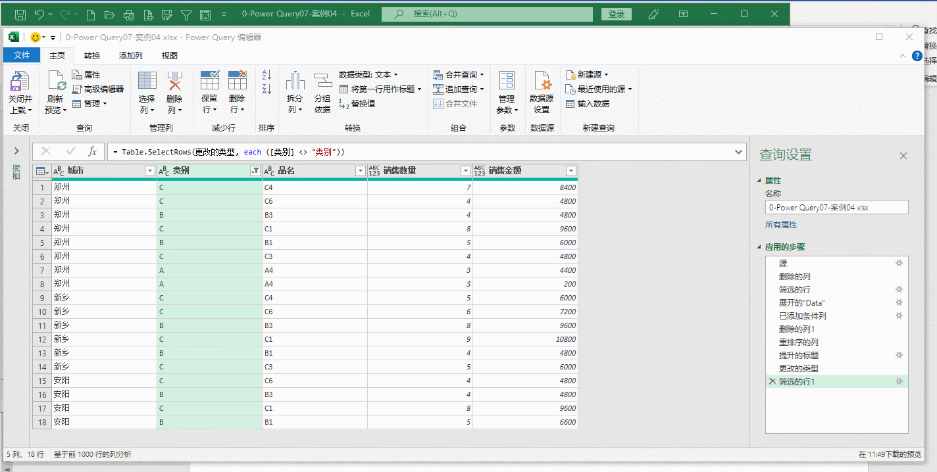
Task: Click the Excel search box 搜索(Alt+Q)
Action: point(487,14)
